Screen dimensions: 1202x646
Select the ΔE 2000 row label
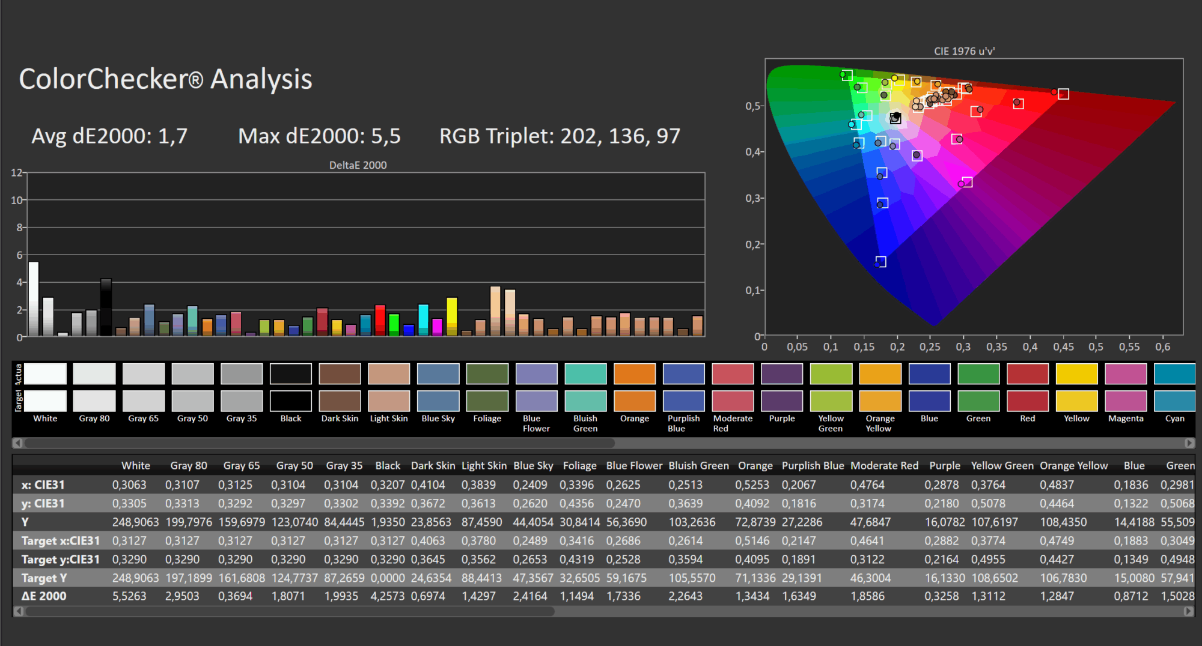point(44,596)
